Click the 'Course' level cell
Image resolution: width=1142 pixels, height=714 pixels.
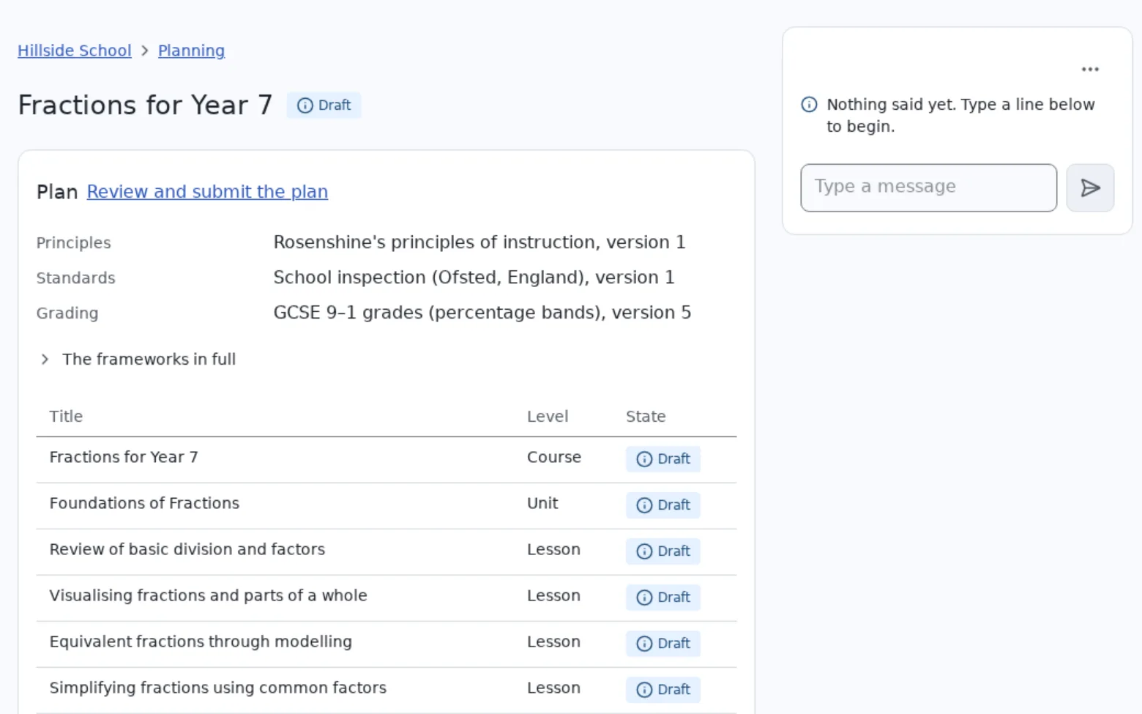(554, 457)
